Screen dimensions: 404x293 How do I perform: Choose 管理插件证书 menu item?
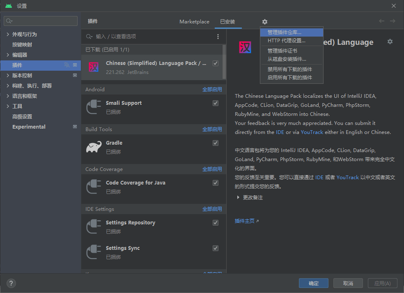(x=292, y=51)
